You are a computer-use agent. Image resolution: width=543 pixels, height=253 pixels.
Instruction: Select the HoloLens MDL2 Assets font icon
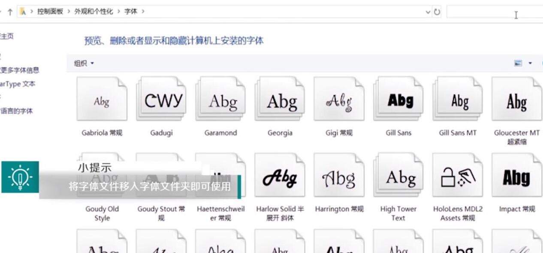(x=458, y=175)
